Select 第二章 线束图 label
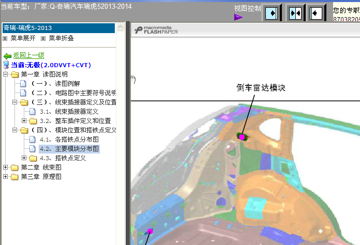This screenshot has width=360, height=245. (x=41, y=167)
